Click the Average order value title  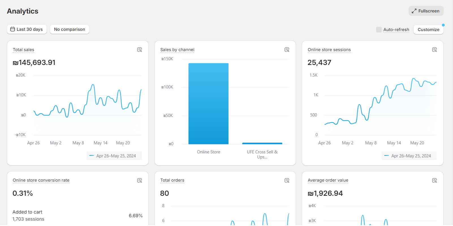point(328,180)
